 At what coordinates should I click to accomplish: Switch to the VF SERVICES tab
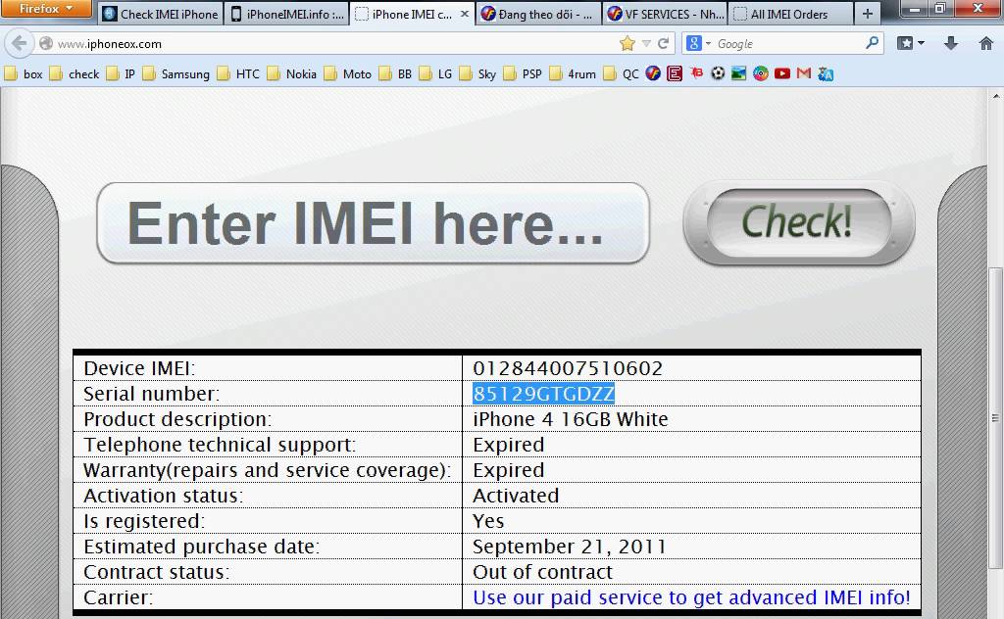665,14
